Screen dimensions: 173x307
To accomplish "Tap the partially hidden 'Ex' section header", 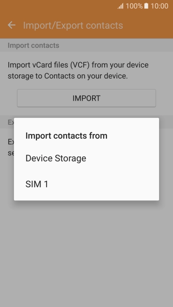I will click(11, 122).
